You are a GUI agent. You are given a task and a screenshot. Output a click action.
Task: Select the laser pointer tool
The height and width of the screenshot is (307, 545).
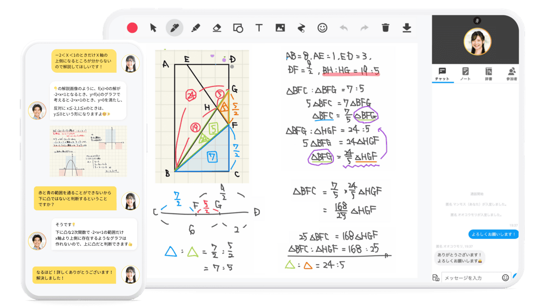pos(301,28)
